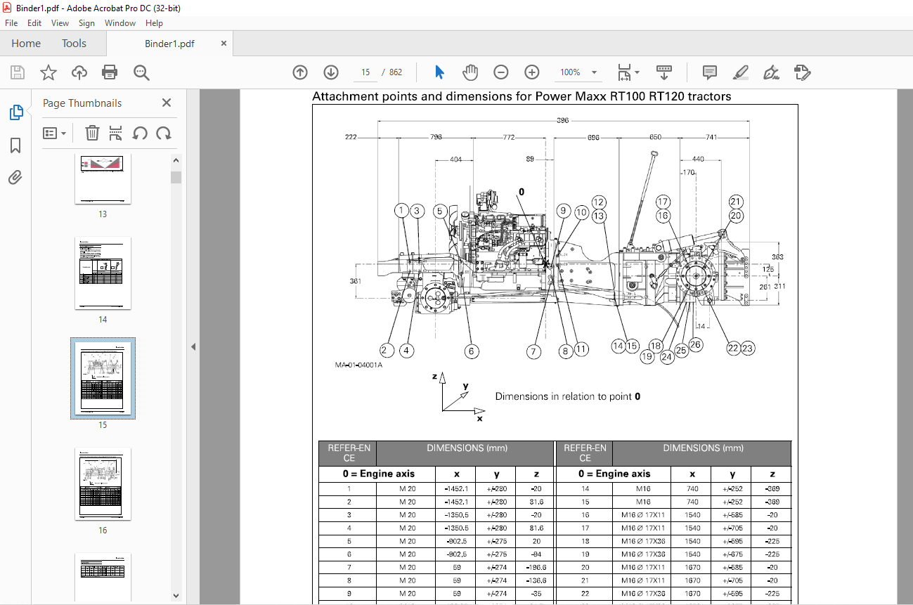Click thumbnails panel scroll up arrow
The width and height of the screenshot is (913, 605).
176,161
